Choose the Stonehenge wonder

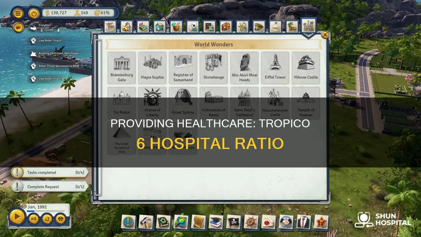point(213,68)
